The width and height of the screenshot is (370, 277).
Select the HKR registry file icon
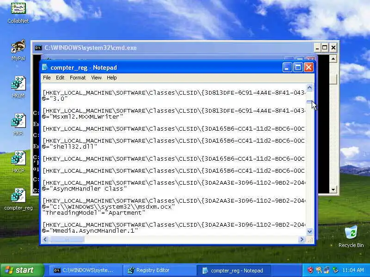(x=18, y=125)
